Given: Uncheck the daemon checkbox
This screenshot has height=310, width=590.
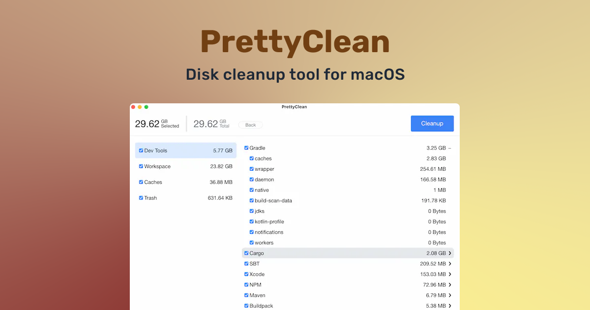Looking at the screenshot, I should tap(251, 179).
